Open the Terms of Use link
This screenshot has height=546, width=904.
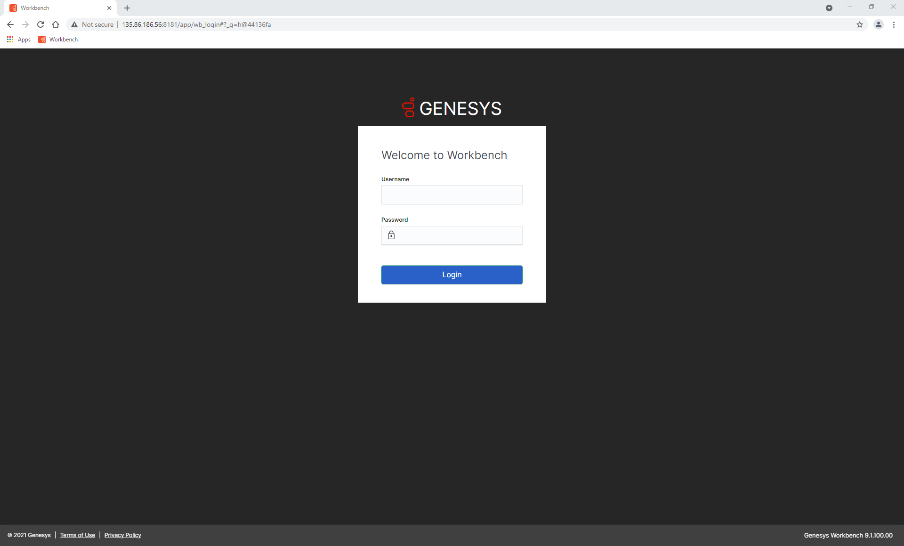click(x=77, y=535)
